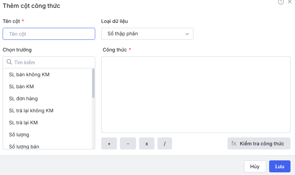Pick the SL trả lại không KM field

[x=31, y=111]
